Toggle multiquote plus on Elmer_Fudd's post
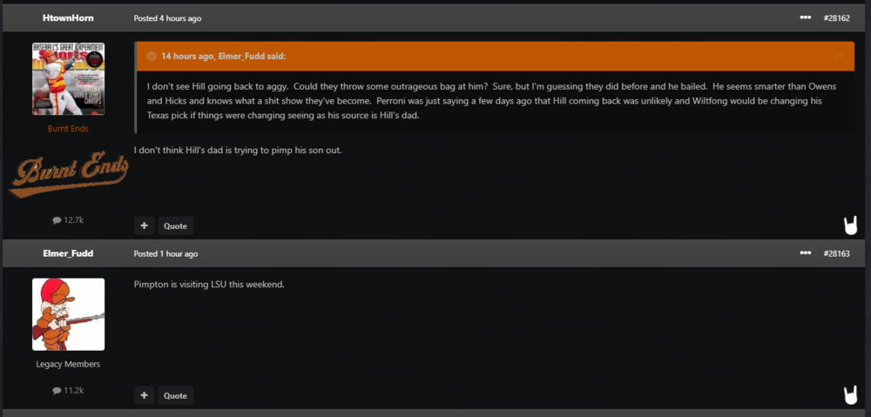The width and height of the screenshot is (871, 417). click(x=144, y=395)
